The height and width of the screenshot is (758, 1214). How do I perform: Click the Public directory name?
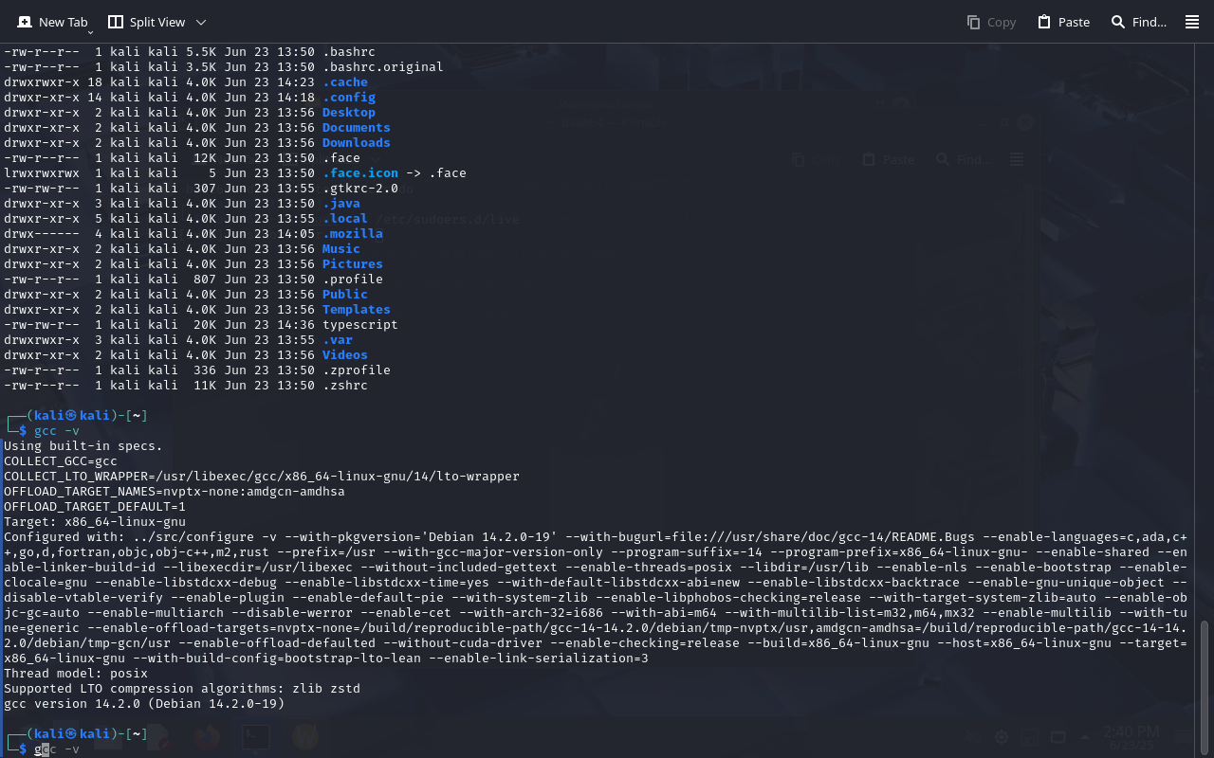(x=345, y=295)
